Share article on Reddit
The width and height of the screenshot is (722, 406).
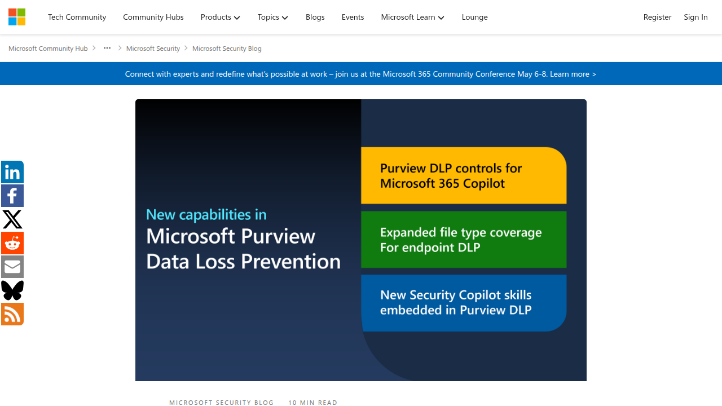(x=12, y=243)
